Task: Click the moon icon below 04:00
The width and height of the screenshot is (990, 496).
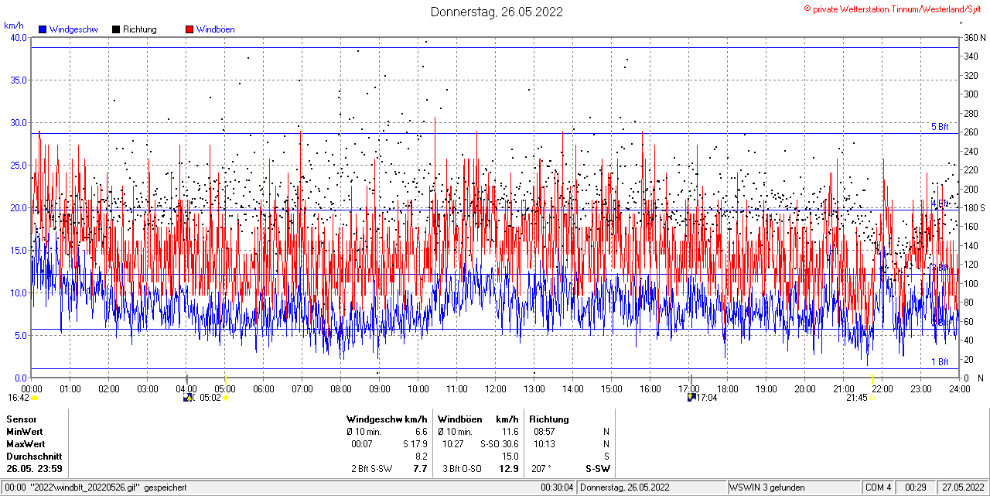Action: coord(186,397)
